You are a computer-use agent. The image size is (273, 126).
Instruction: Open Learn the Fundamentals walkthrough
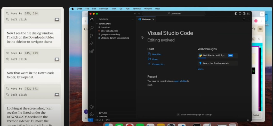click(x=218, y=63)
